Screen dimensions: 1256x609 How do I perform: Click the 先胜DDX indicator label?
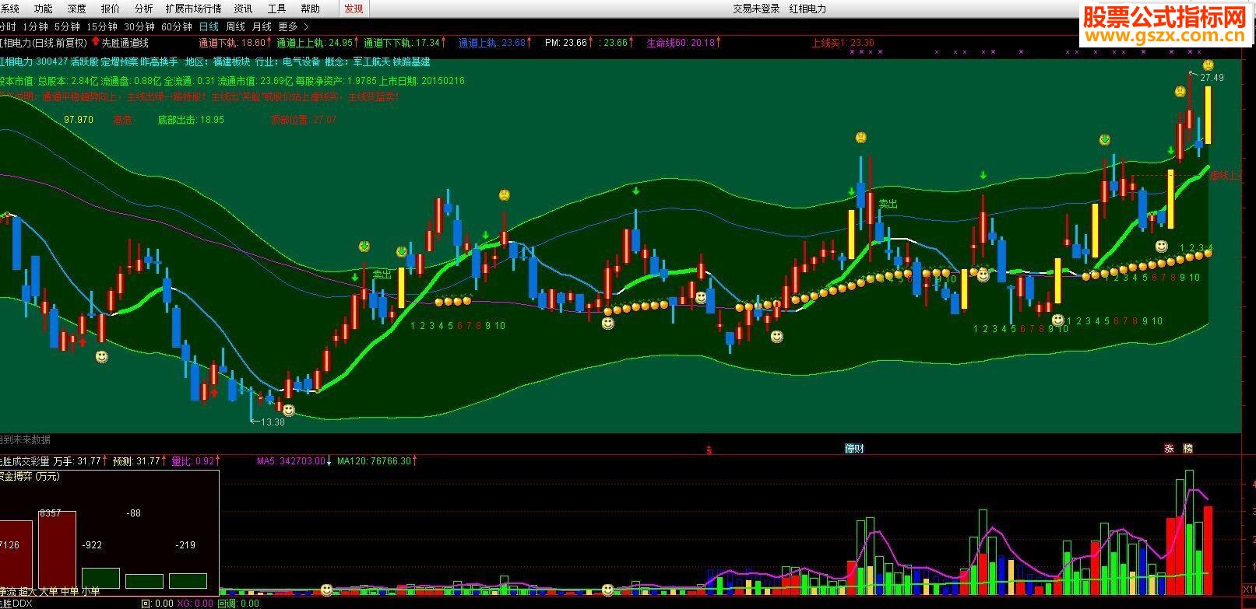[x=16, y=603]
